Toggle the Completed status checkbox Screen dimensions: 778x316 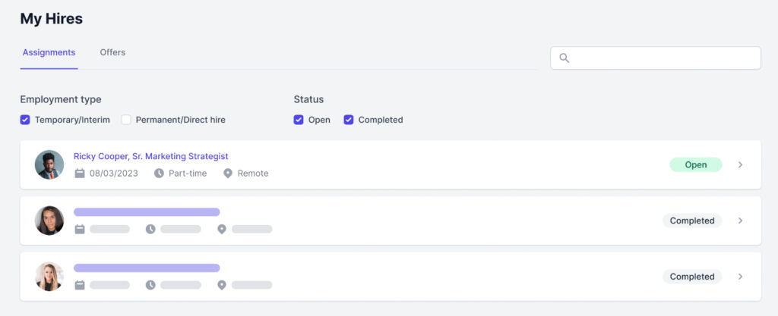[x=349, y=120]
